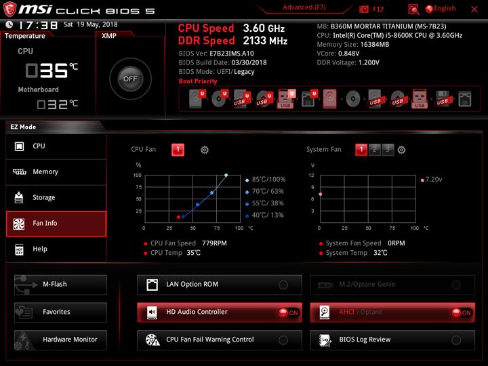488x366 pixels.
Task: Turn off HD Audio Controller
Action: pos(220,312)
